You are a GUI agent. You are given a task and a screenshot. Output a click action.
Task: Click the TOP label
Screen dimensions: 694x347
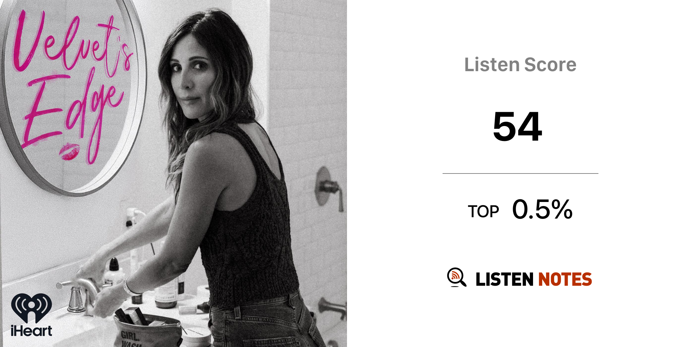pos(483,212)
